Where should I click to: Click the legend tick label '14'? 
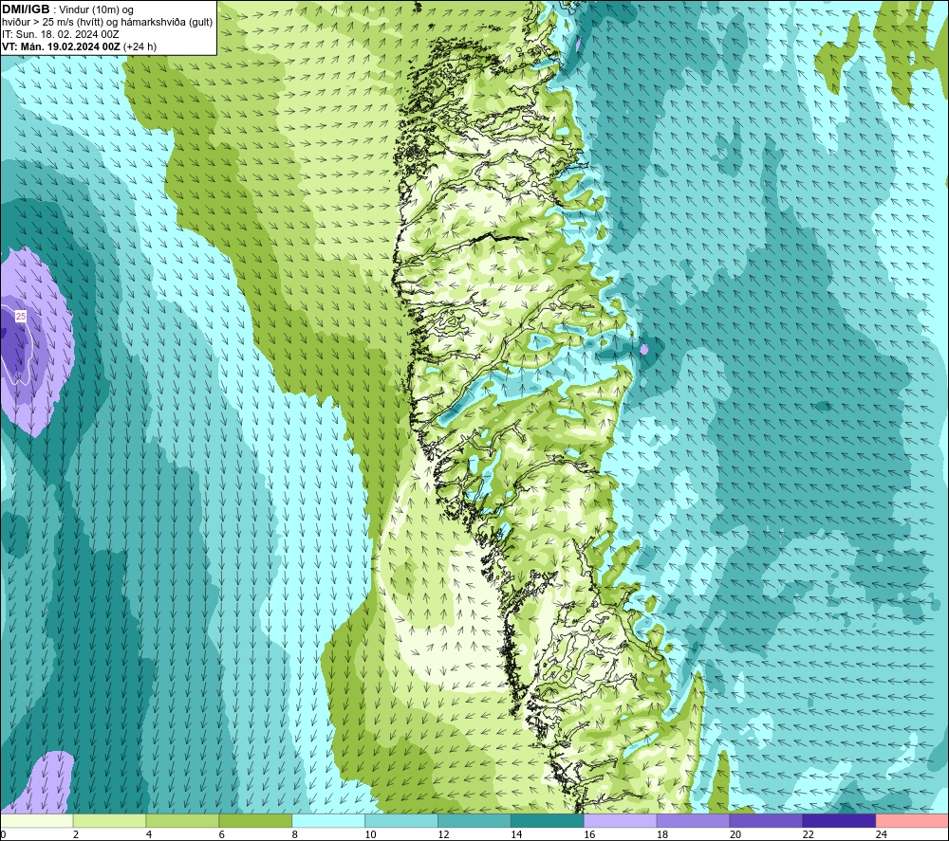pyautogui.click(x=516, y=834)
